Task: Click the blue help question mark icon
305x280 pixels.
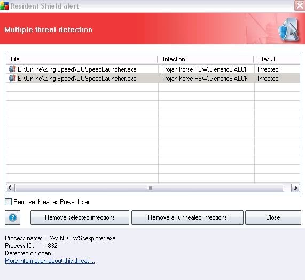Action: coord(12,217)
